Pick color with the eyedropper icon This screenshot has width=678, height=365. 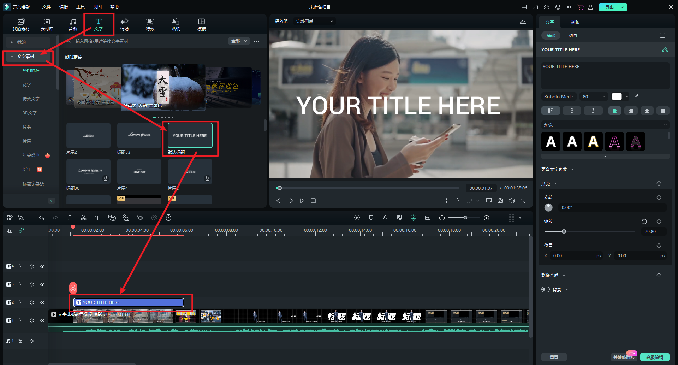637,96
